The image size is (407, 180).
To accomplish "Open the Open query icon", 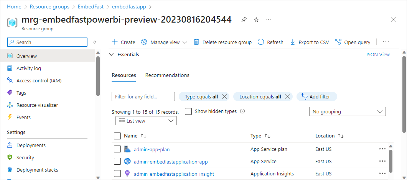I will click(x=338, y=42).
